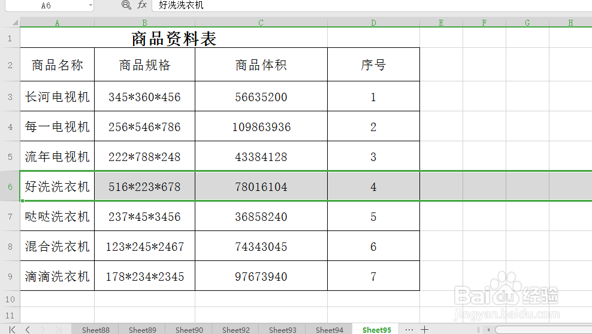
Task: Click header cell 商品名称
Action: pyautogui.click(x=57, y=65)
